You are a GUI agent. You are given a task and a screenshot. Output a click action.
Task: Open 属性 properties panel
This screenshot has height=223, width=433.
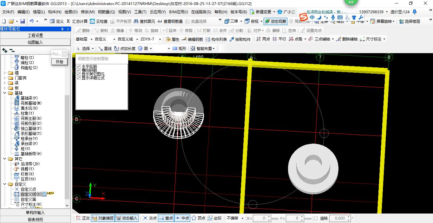coord(173,39)
